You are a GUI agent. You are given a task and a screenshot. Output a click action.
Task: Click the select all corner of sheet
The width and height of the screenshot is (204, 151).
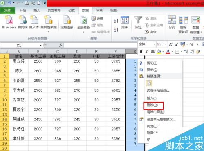(x=4, y=51)
